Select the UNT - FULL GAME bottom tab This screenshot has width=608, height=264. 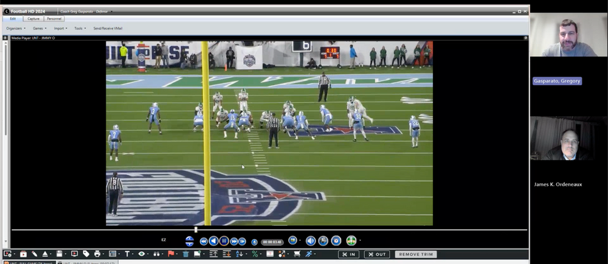pyautogui.click(x=29, y=263)
